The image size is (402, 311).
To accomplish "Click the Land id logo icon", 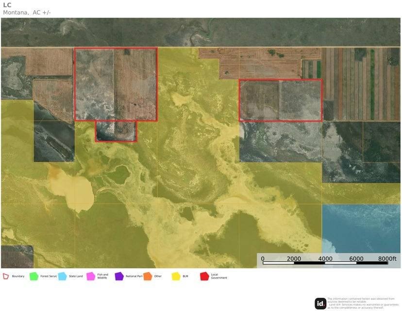I will (x=320, y=304).
